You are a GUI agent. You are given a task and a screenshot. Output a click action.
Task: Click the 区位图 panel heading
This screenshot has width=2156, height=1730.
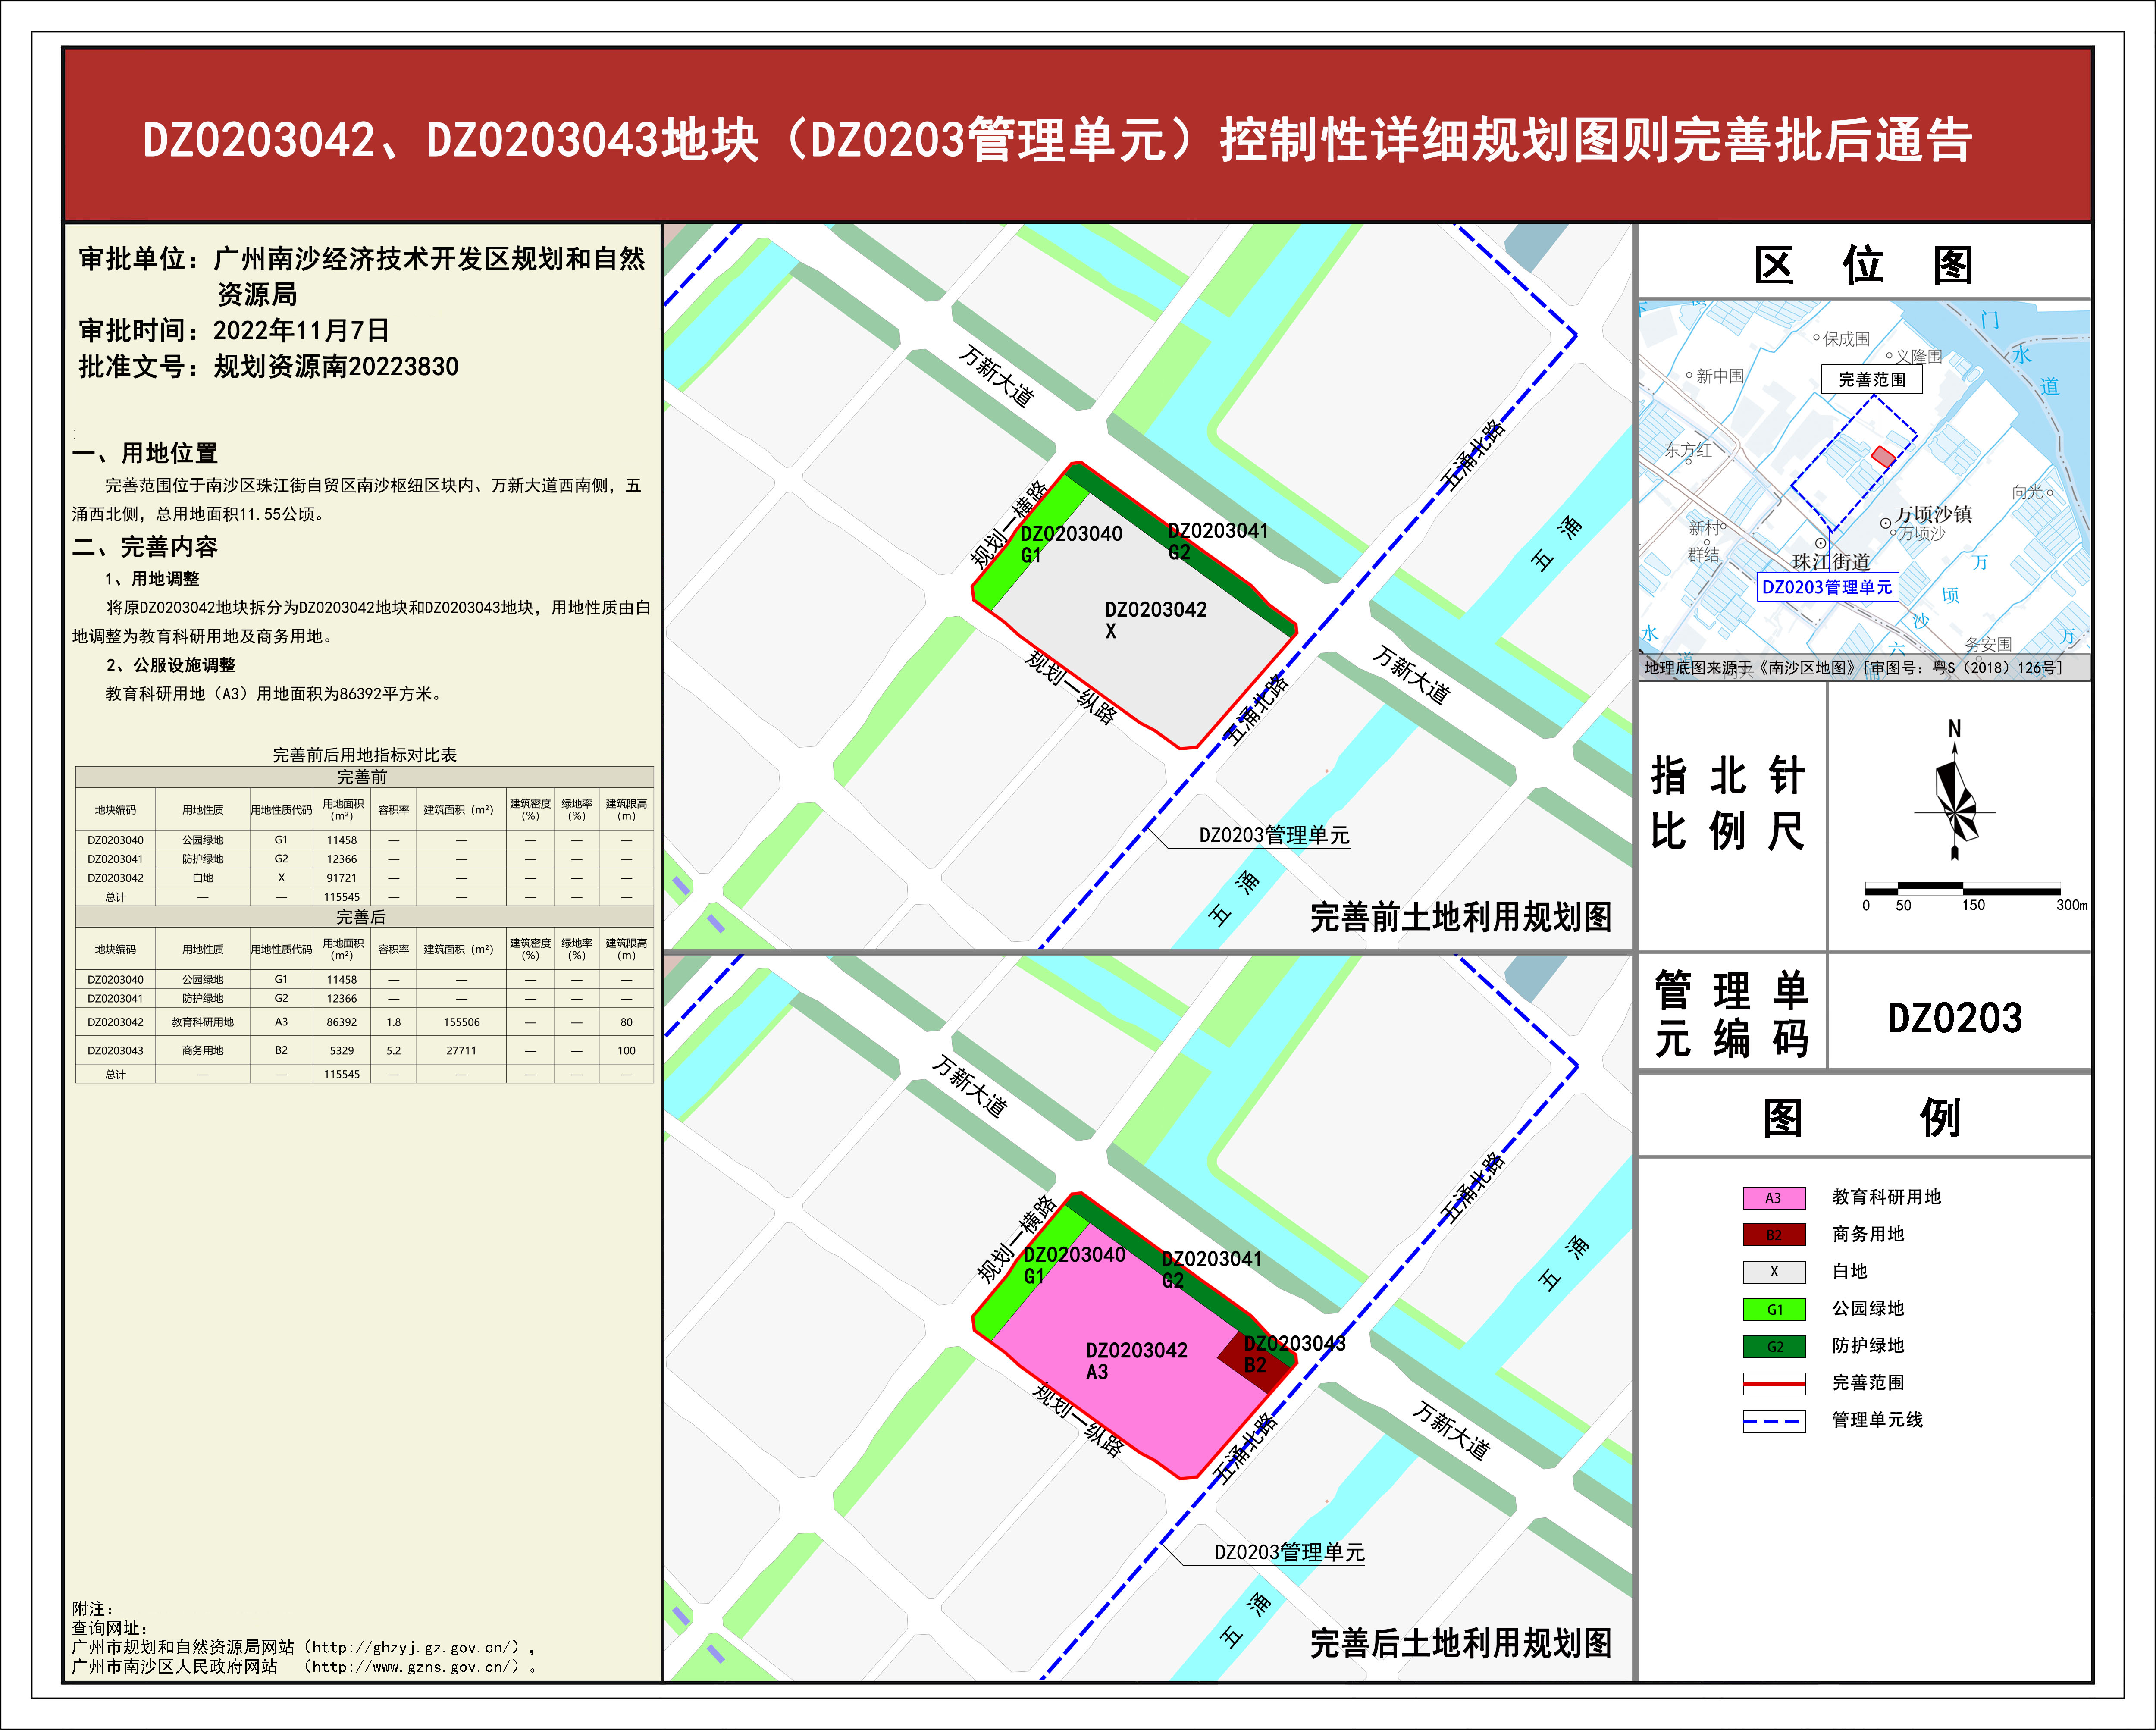pyautogui.click(x=1864, y=266)
